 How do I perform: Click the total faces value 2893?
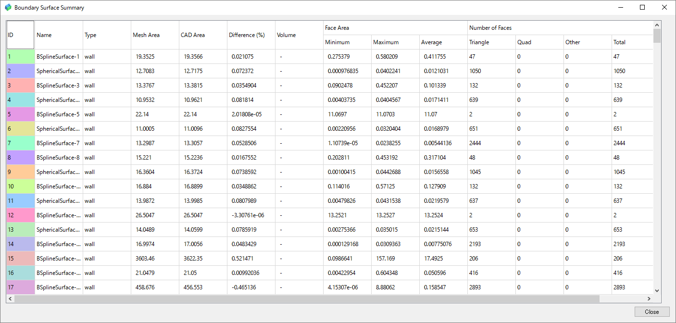click(x=619, y=287)
